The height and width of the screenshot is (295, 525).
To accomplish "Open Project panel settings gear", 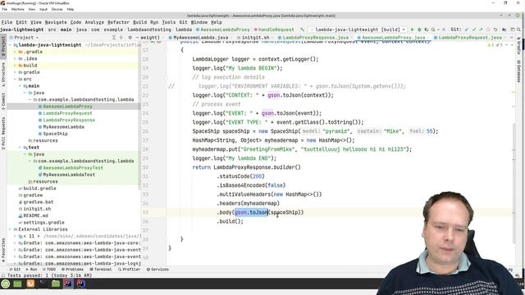I will (x=130, y=38).
